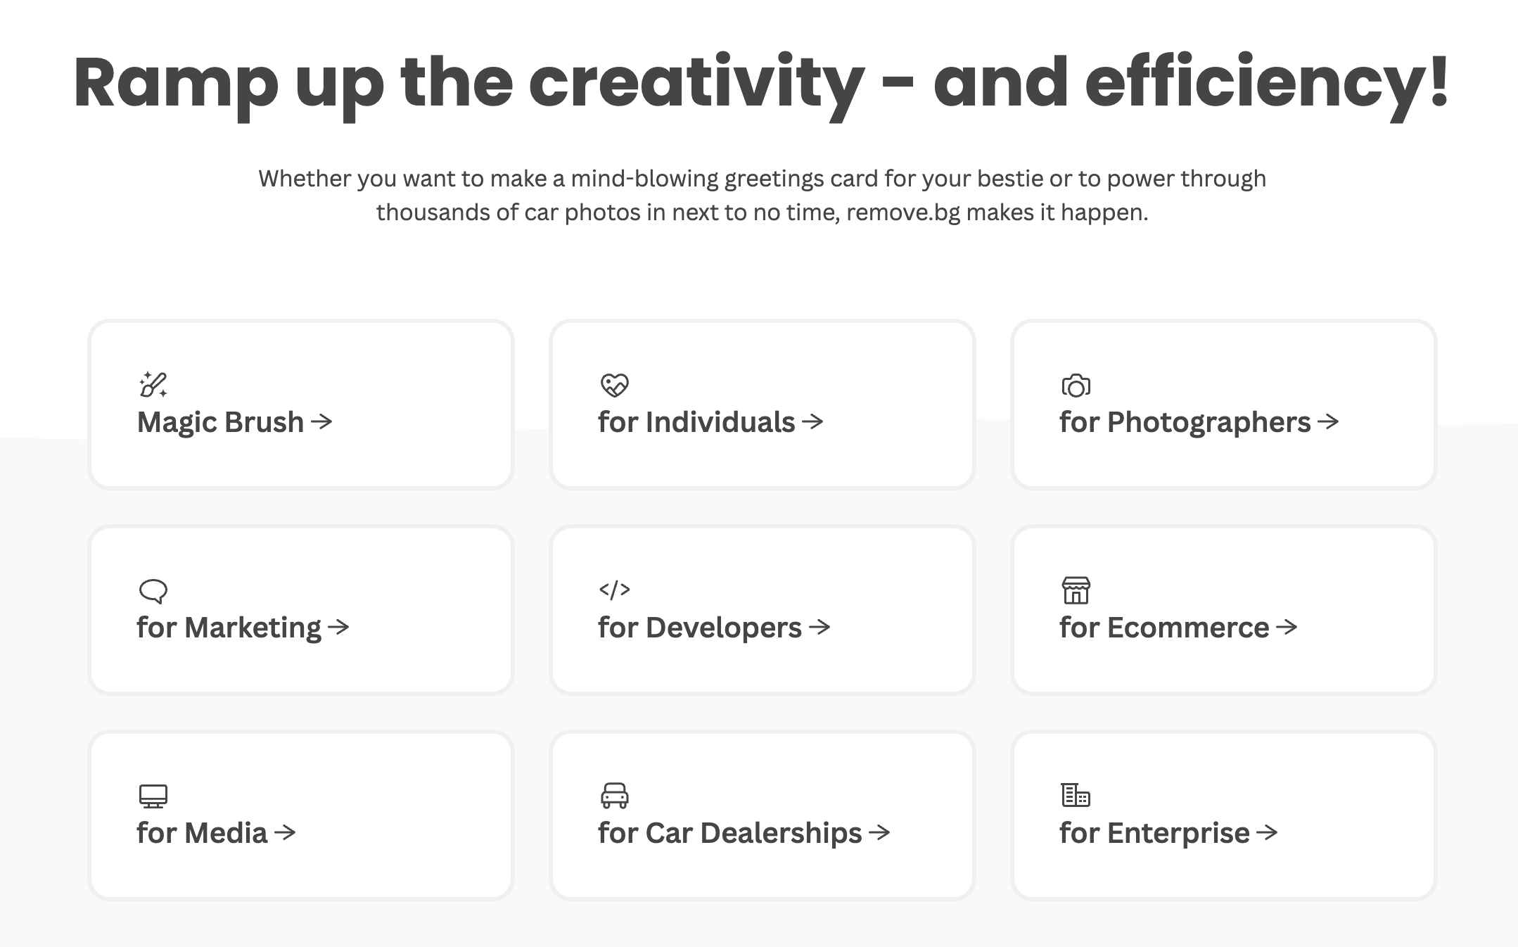The width and height of the screenshot is (1518, 947).
Task: Go to for Car Dealerships
Action: pos(729,833)
